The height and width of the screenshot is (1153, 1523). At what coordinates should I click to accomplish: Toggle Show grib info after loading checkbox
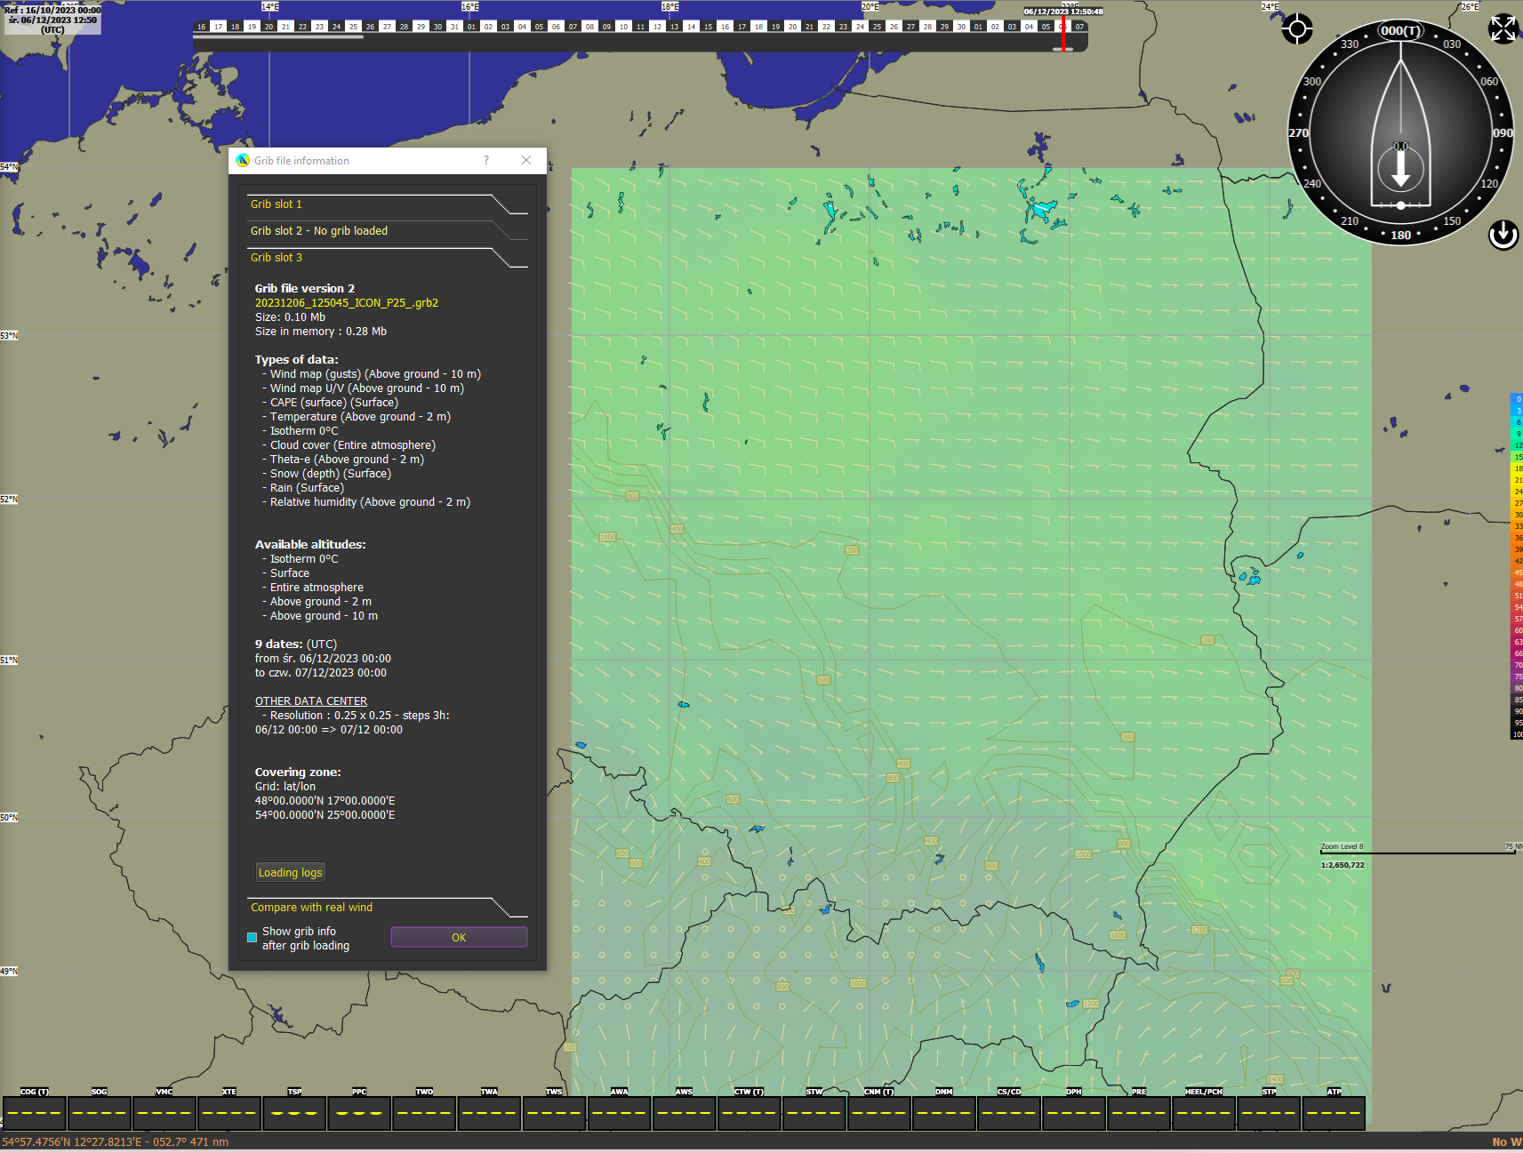pos(252,937)
